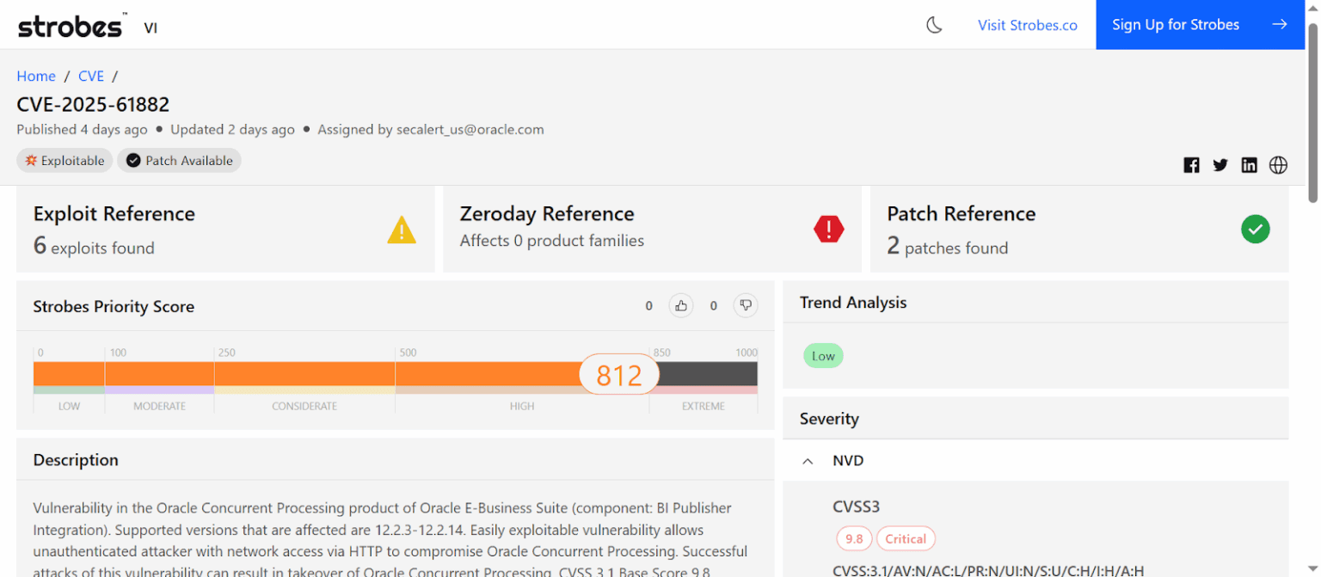1321x577 pixels.
Task: Open the website share globe icon
Action: 1278,164
